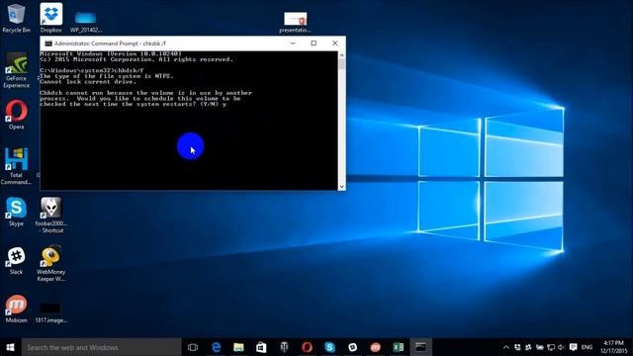Open Slack from the taskbar
This screenshot has width=633, height=356.
(x=352, y=347)
